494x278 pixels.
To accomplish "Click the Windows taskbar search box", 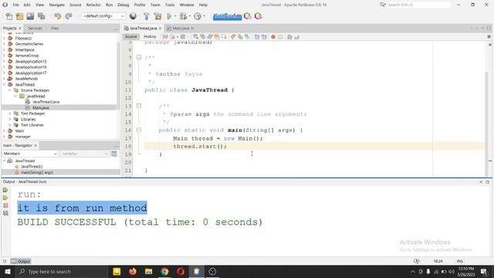I will (62, 271).
